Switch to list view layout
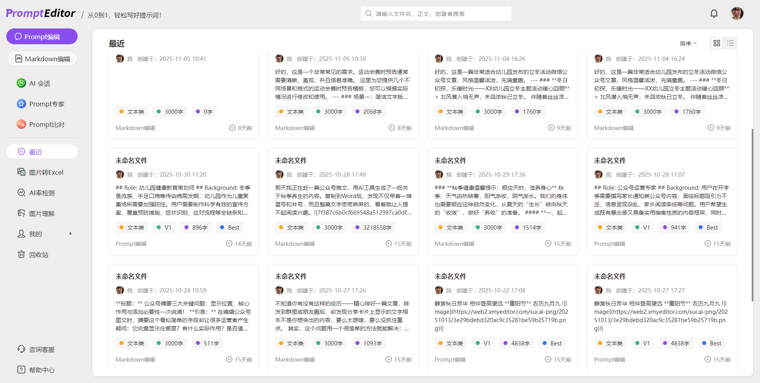Screen dimensions: 760x383 point(730,43)
